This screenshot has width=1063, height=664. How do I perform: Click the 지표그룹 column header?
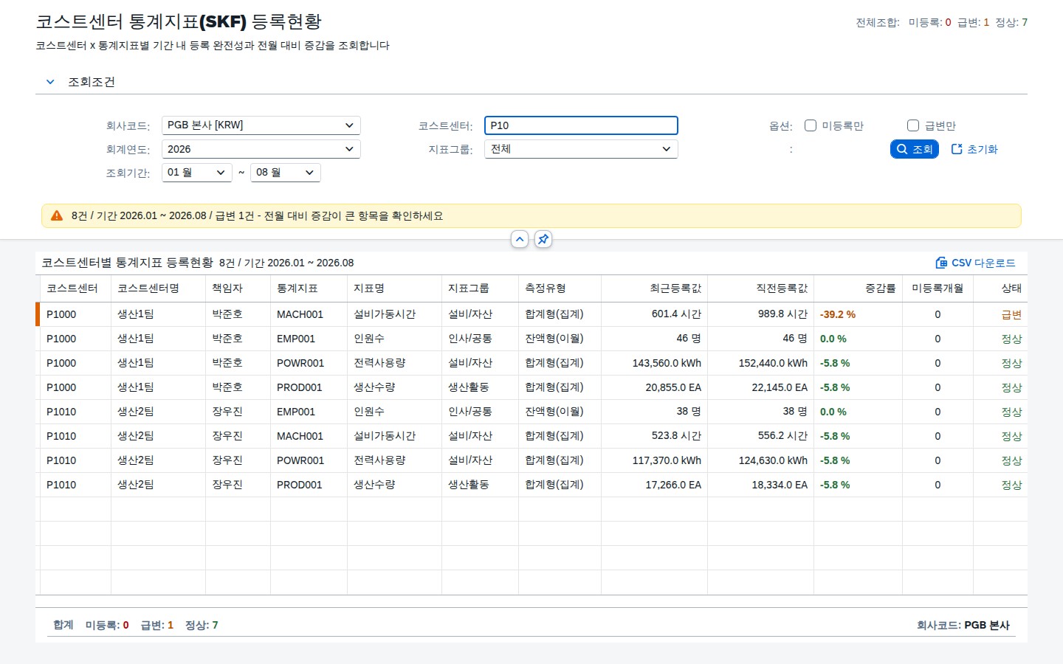point(480,288)
